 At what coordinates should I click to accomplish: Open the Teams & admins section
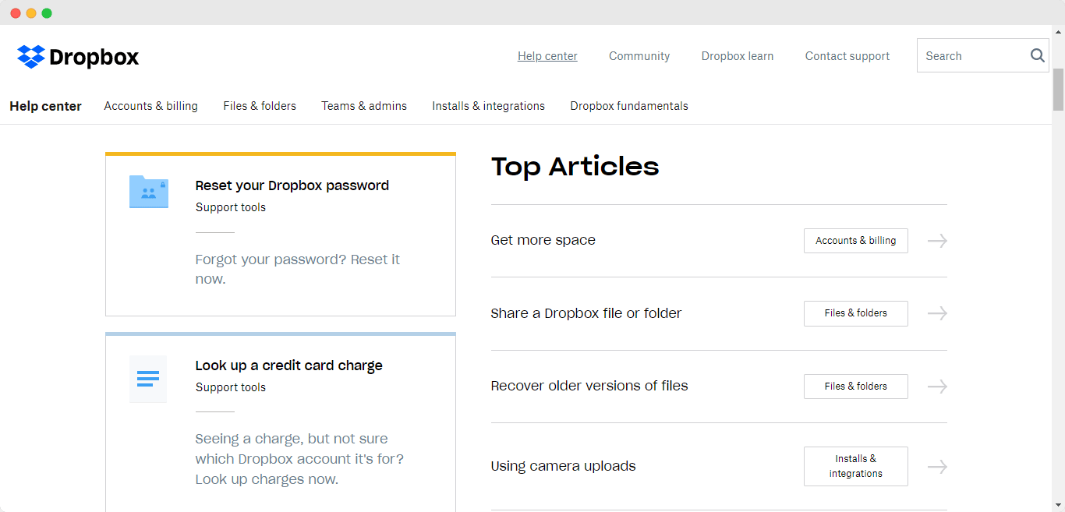coord(364,105)
